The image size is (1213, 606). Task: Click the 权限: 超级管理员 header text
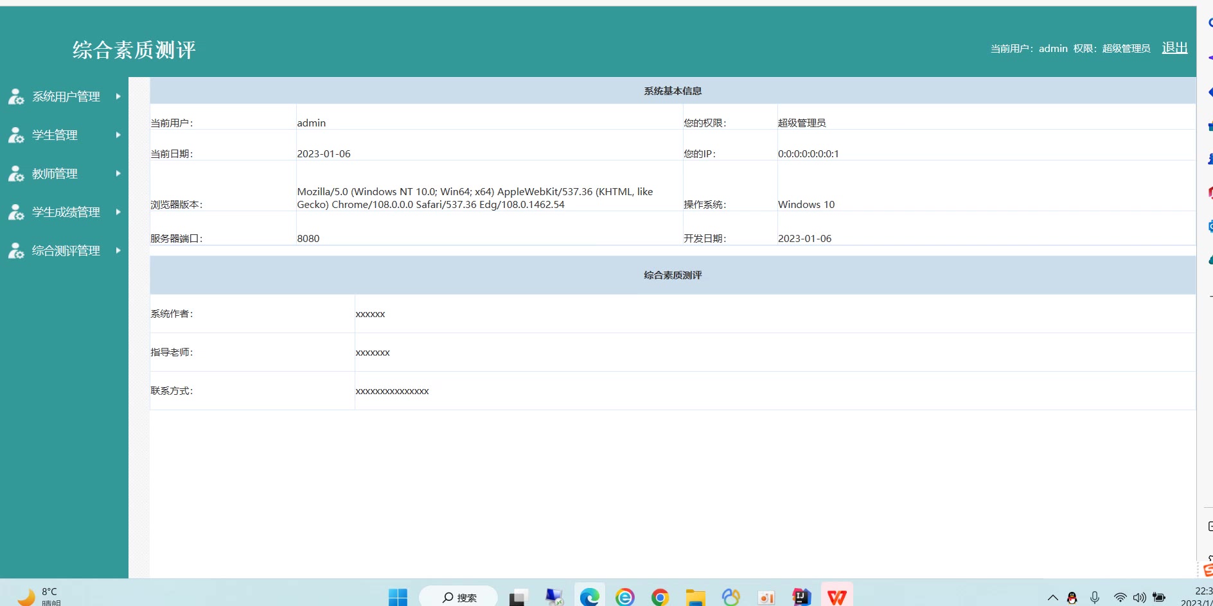pos(1111,49)
